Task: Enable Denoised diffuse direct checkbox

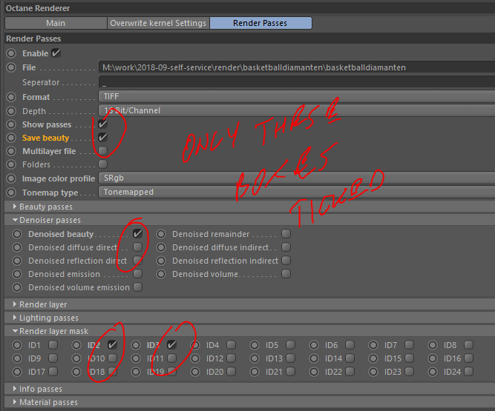Action: [137, 247]
